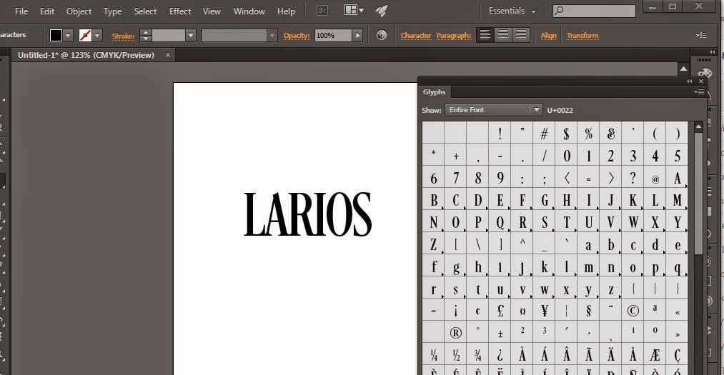The width and height of the screenshot is (724, 375).
Task: Select the copyright symbol glyph
Action: coord(633,311)
